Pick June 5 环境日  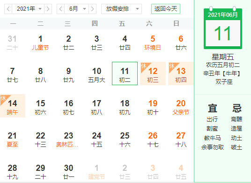pyautogui.click(x=153, y=43)
